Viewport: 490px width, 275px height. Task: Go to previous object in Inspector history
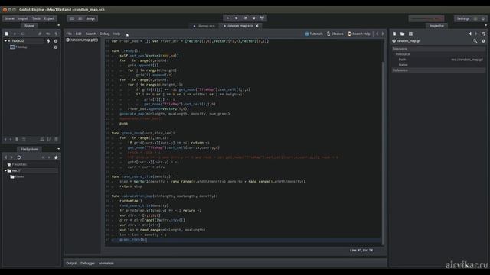[470, 34]
